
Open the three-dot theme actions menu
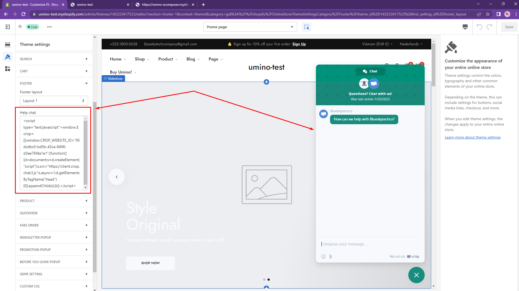pos(49,27)
